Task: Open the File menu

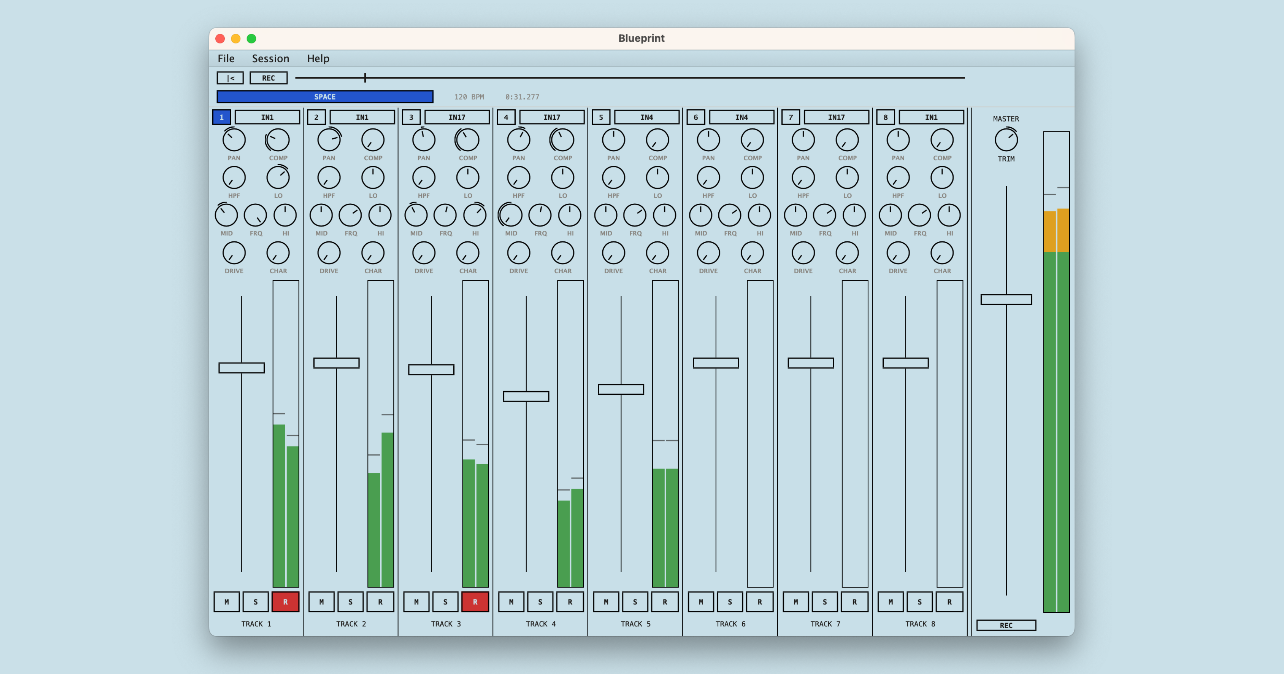Action: click(226, 58)
